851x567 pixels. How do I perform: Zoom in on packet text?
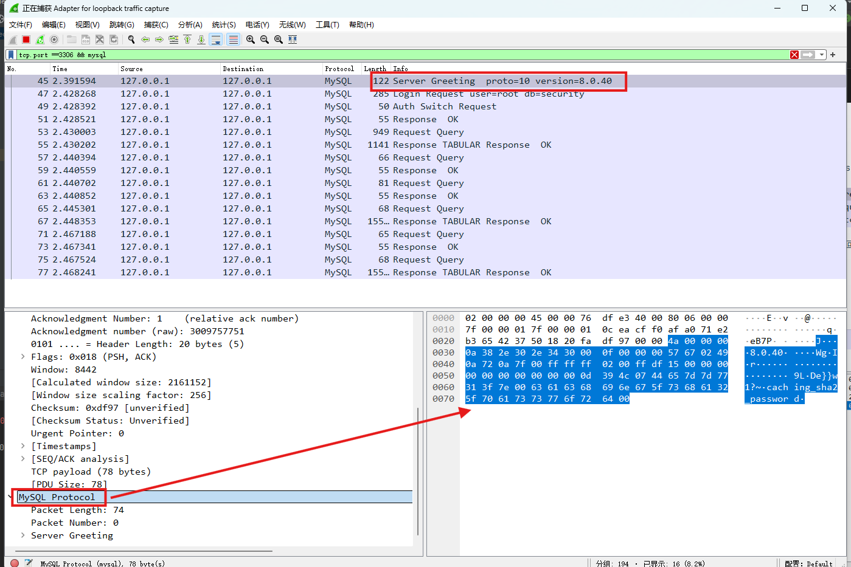click(x=251, y=40)
